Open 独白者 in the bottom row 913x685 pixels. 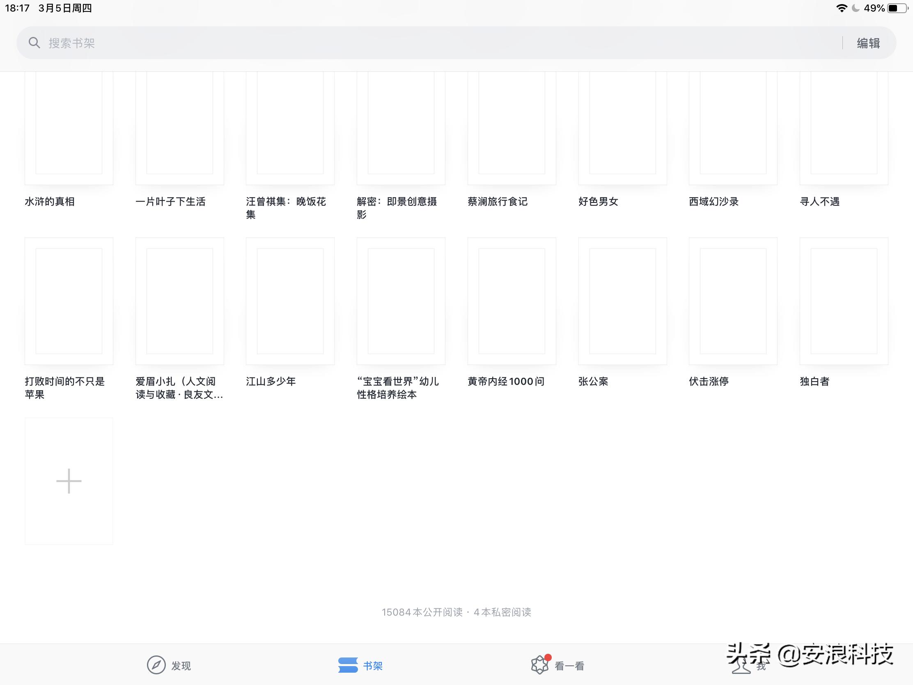(843, 301)
